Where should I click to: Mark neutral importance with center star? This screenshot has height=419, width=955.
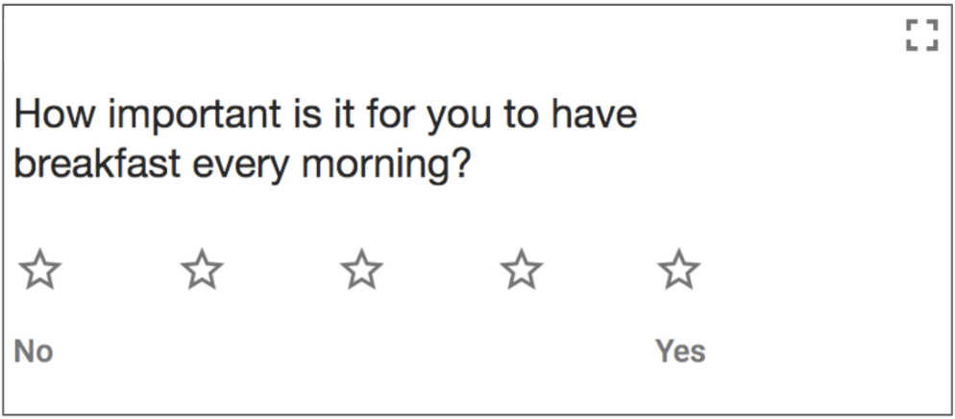362,268
